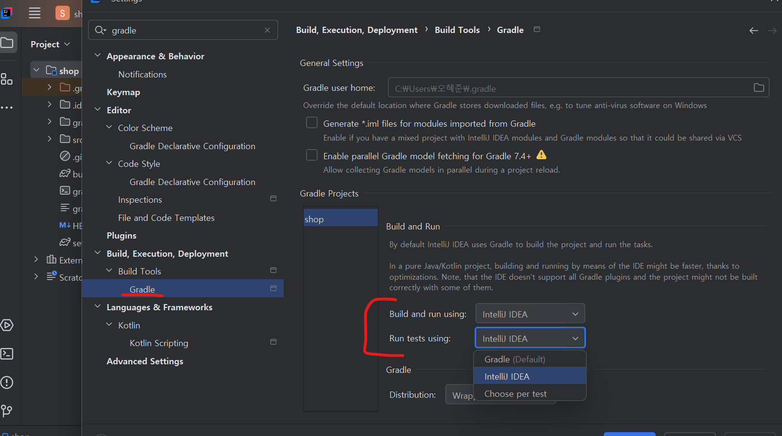782x436 pixels.
Task: Click the IntelliJ IDEA logo icon
Action: click(6, 13)
